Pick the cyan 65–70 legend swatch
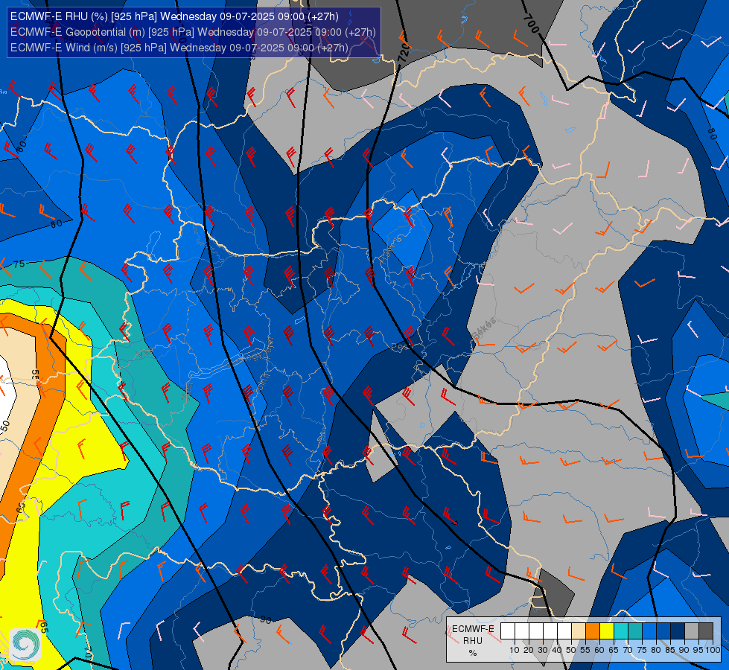This screenshot has height=670, width=729. point(621,631)
